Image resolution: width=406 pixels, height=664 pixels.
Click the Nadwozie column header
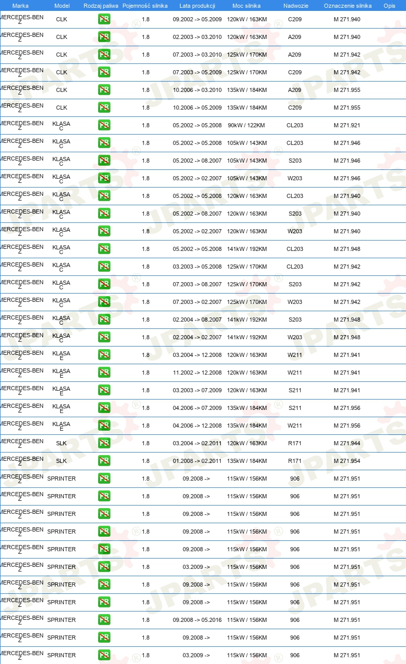point(295,6)
